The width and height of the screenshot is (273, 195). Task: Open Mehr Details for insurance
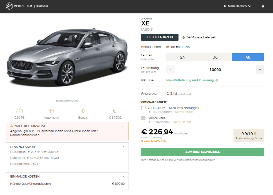click(x=184, y=112)
